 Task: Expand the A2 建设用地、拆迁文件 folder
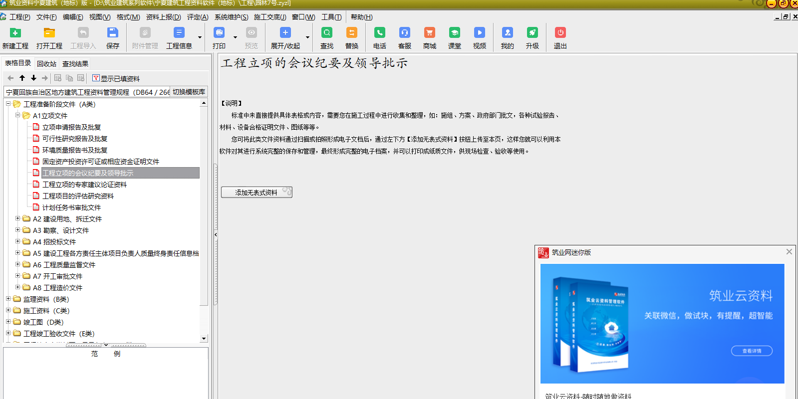point(18,218)
